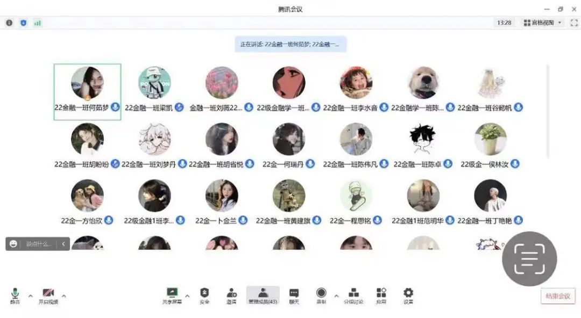Select participant 22金融一班何茹梦 avatar
Image resolution: width=581 pixels, height=318 pixels.
pyautogui.click(x=88, y=83)
